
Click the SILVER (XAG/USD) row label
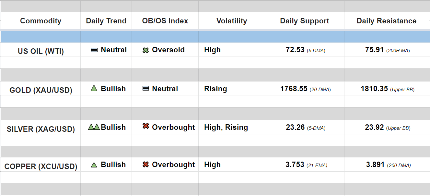point(41,129)
